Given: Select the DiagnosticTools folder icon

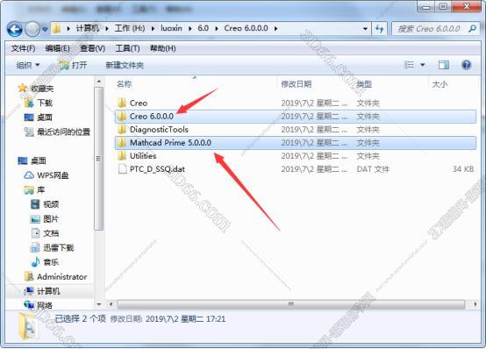Looking at the screenshot, I should point(122,129).
